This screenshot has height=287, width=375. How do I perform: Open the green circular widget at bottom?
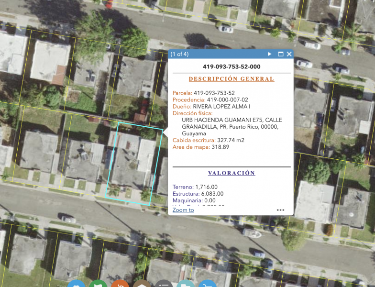[x=98, y=284]
